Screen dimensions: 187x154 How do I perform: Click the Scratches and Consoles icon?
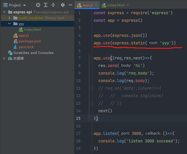point(10,53)
